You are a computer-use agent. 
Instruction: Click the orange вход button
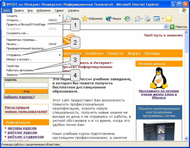tap(26, 91)
